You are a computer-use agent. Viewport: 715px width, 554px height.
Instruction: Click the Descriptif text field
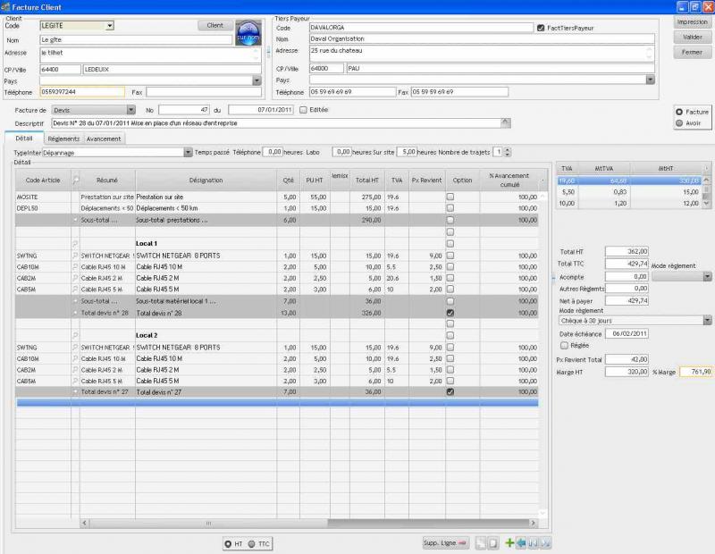(x=276, y=123)
